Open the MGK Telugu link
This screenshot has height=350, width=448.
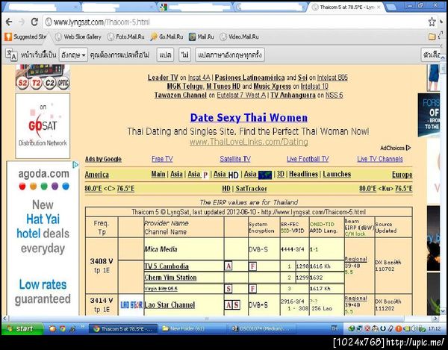[185, 87]
